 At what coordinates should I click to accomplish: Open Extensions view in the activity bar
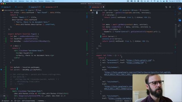click(179, 31)
